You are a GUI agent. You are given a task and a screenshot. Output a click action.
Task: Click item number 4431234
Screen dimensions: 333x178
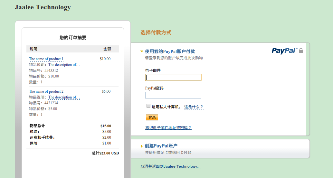pos(51,103)
